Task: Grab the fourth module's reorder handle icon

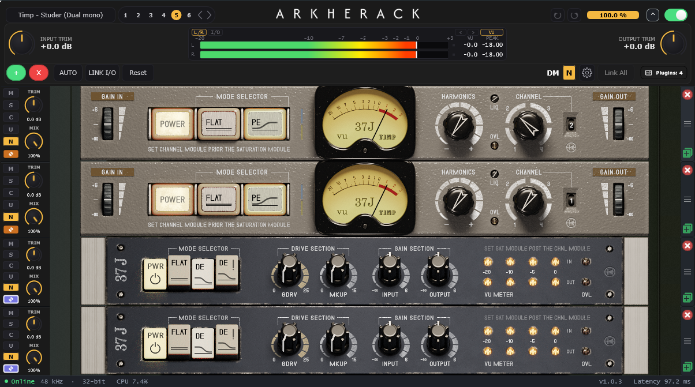Action: click(687, 340)
